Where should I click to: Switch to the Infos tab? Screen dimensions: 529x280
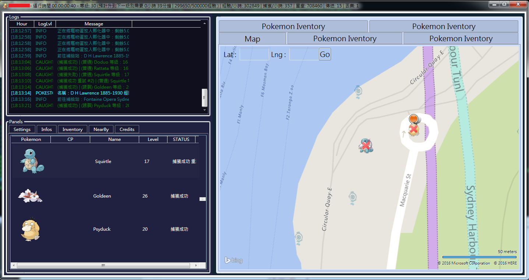[46, 129]
